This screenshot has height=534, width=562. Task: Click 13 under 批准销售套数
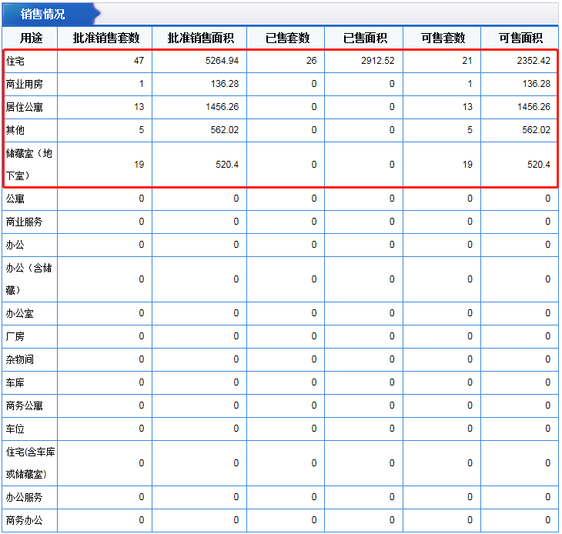point(139,107)
